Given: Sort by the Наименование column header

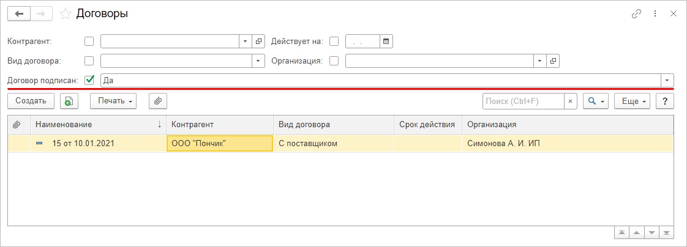Looking at the screenshot, I should (x=92, y=124).
